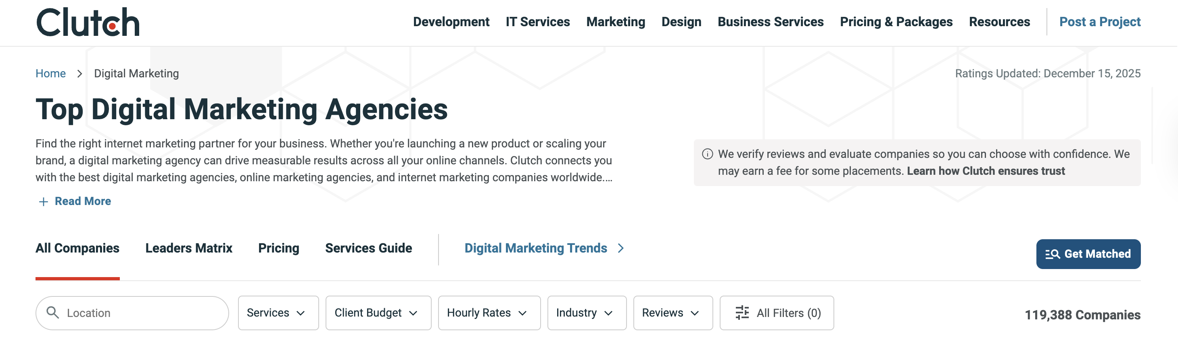Click the 119,388 Companies count
The height and width of the screenshot is (352, 1178).
coord(1082,315)
